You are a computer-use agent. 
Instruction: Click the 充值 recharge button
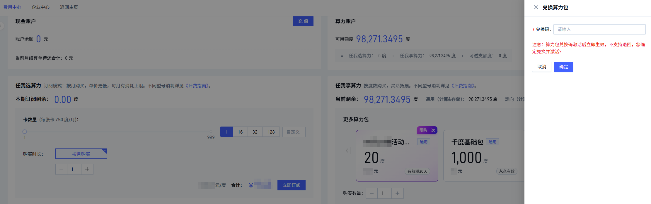(x=303, y=21)
